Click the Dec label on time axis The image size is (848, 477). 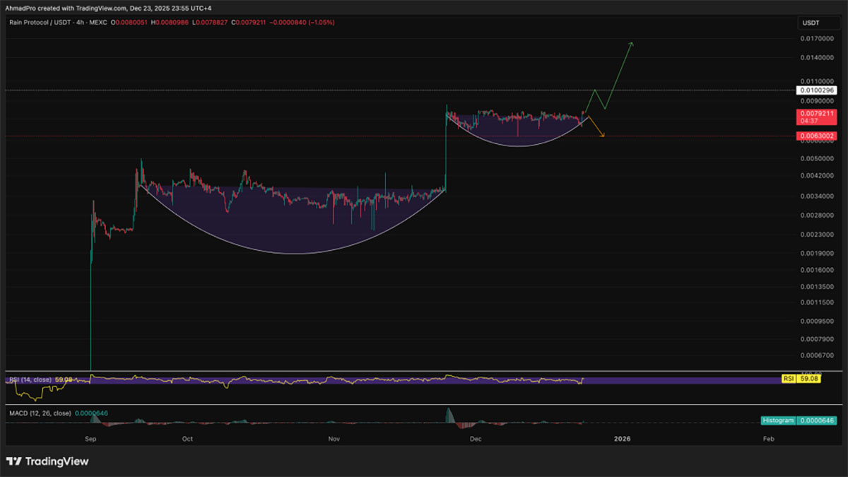476,439
